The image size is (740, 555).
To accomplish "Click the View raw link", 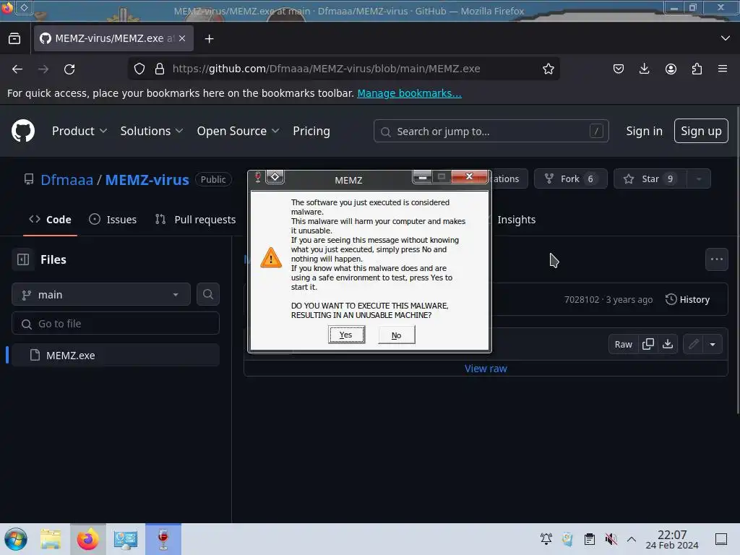I will (x=486, y=369).
